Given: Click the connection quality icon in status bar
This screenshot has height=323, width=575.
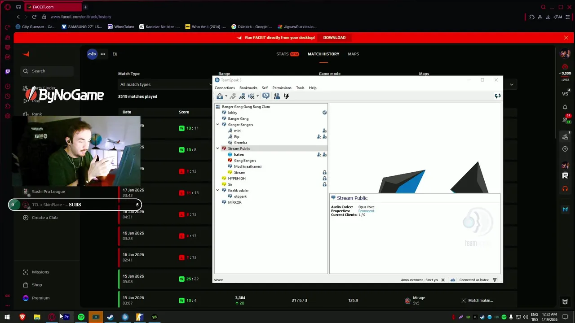Looking at the screenshot, I should tap(495, 280).
